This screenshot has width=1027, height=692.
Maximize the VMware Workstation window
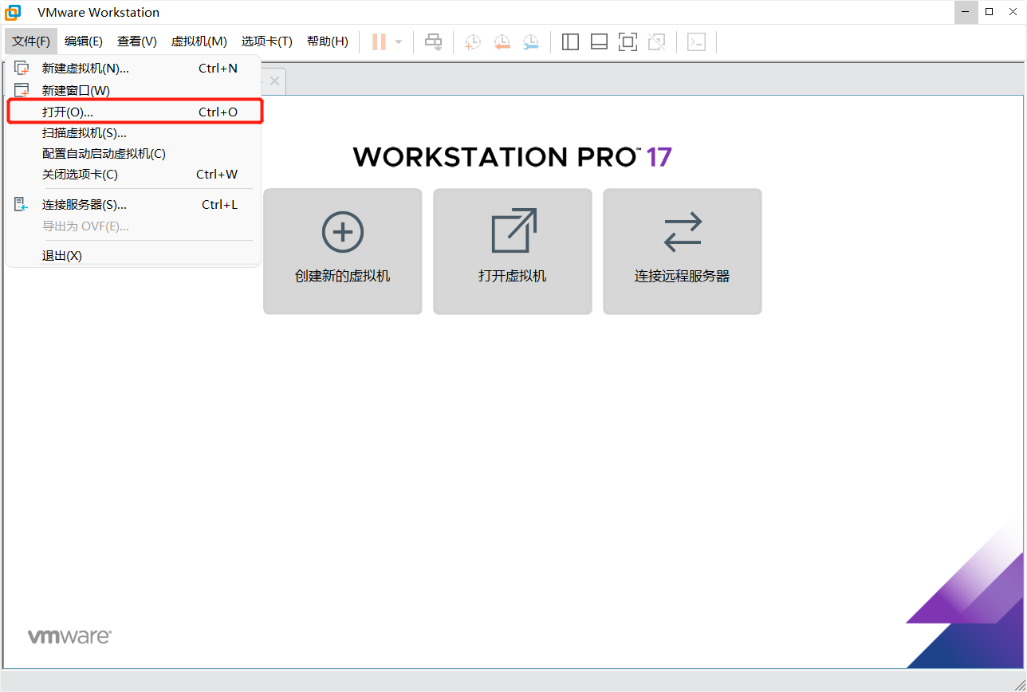990,12
